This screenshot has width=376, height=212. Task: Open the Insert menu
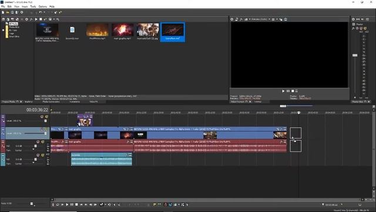tap(25, 6)
